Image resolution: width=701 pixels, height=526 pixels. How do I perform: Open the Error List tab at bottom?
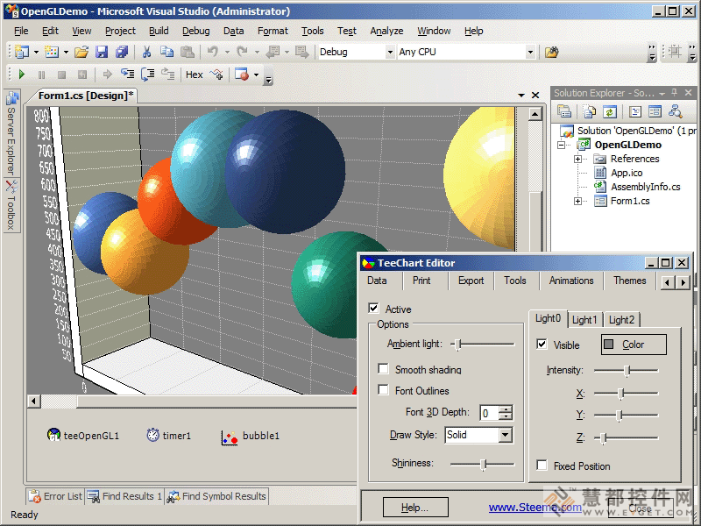[55, 496]
